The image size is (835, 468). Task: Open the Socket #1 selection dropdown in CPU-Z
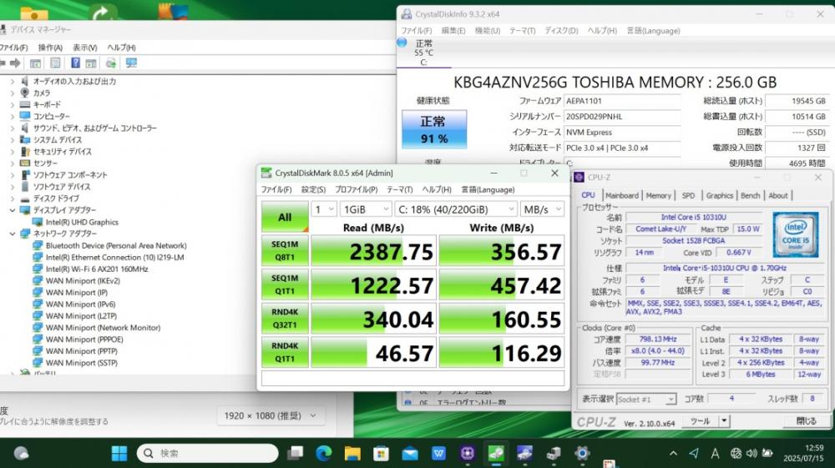(x=646, y=399)
